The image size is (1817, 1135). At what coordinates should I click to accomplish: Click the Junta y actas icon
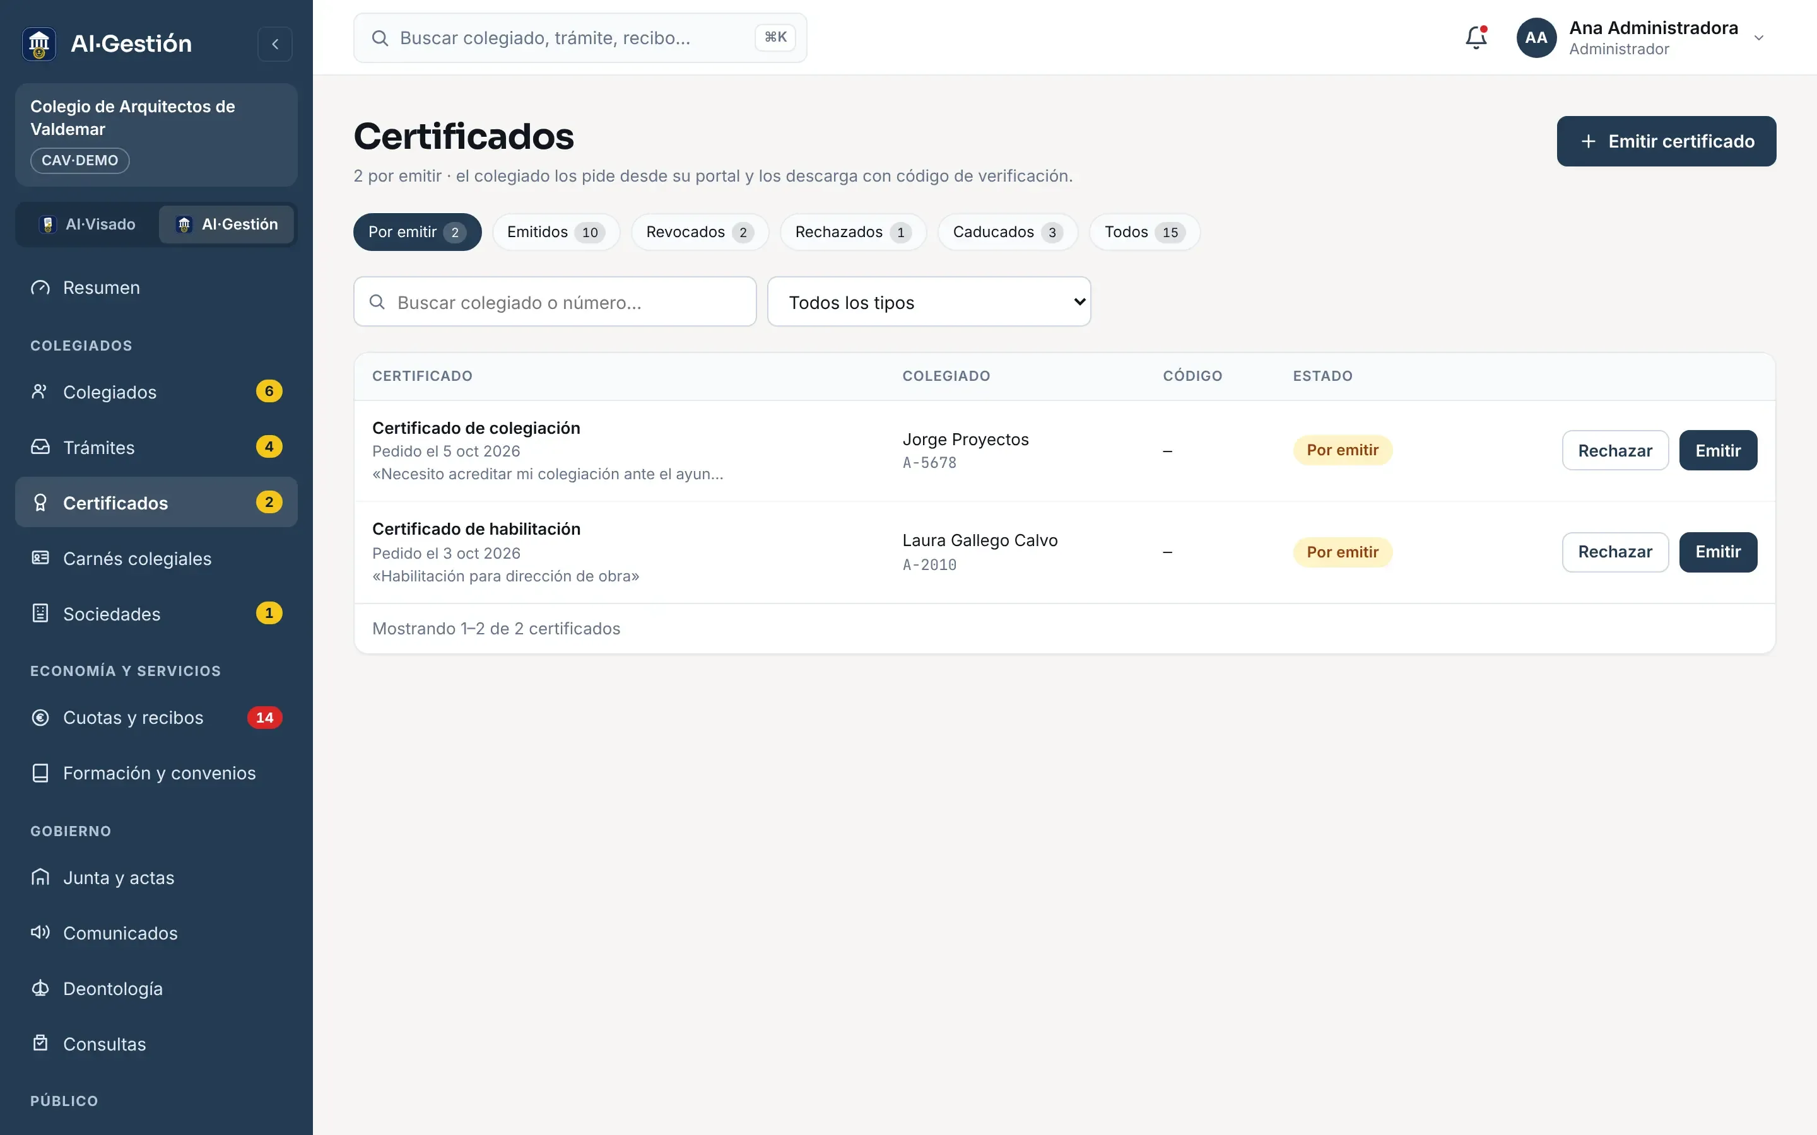point(40,878)
